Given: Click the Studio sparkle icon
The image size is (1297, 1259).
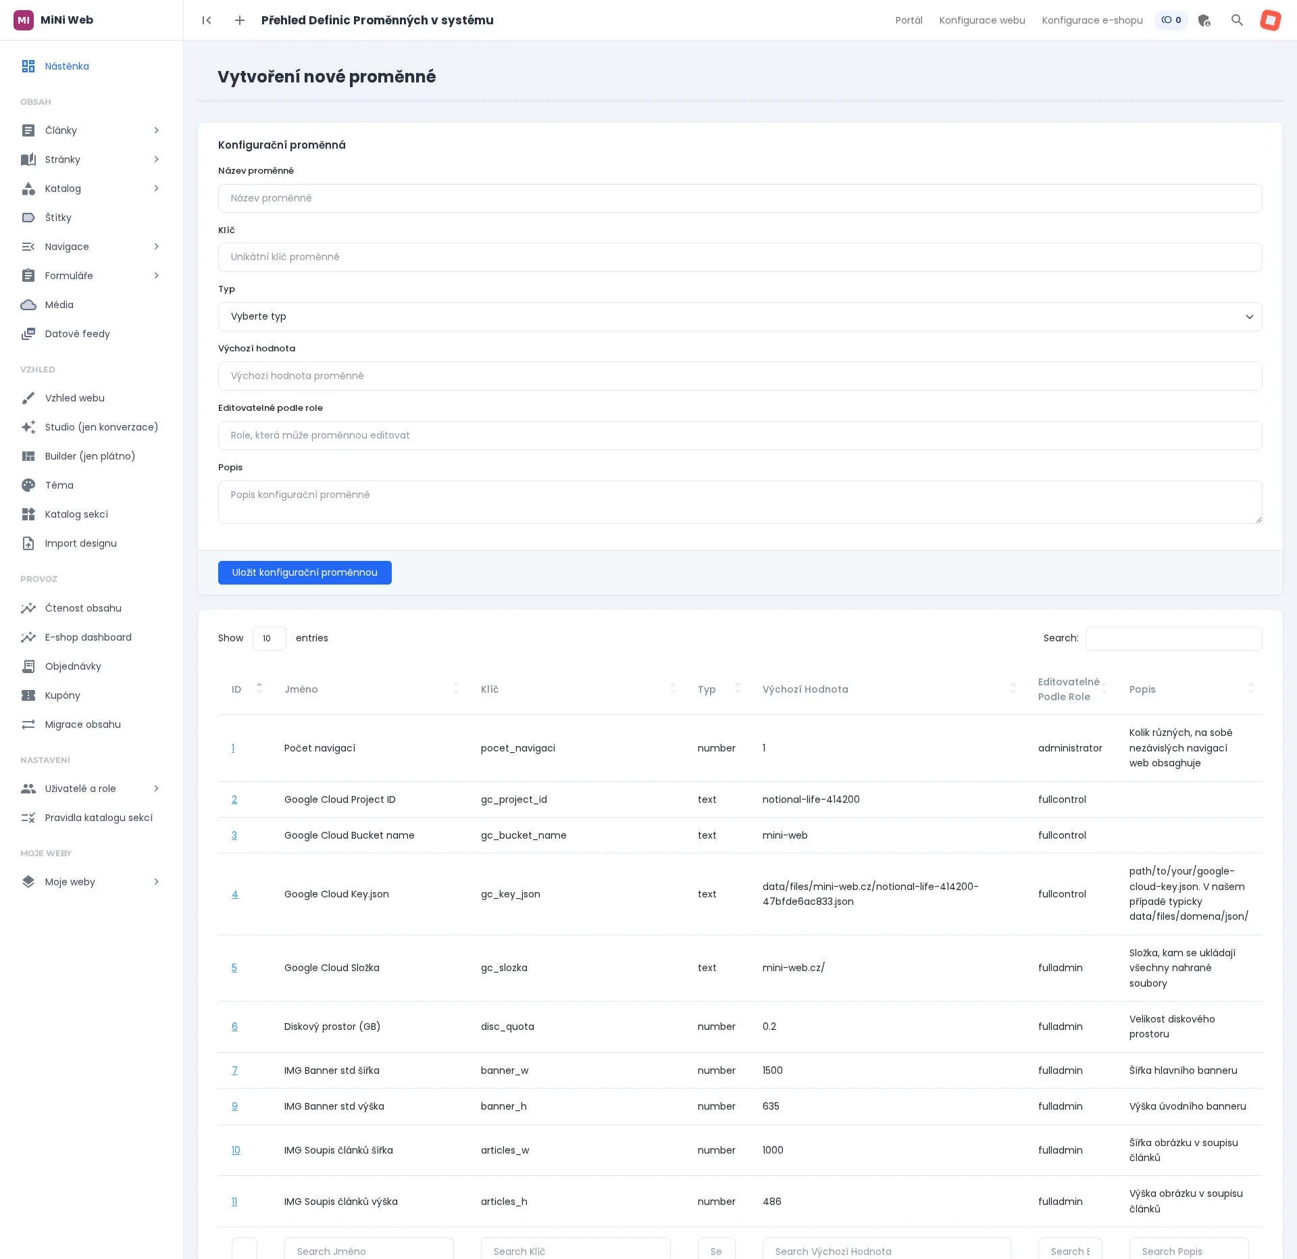Looking at the screenshot, I should pyautogui.click(x=28, y=427).
